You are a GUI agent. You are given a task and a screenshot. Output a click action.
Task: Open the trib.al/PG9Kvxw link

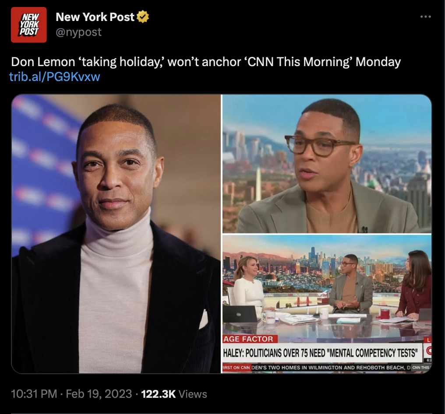click(x=54, y=77)
